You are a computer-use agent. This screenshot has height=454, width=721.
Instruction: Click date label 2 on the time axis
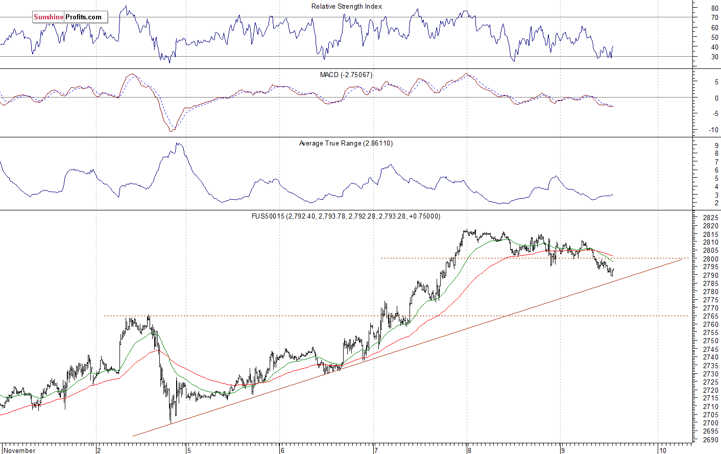pyautogui.click(x=99, y=450)
